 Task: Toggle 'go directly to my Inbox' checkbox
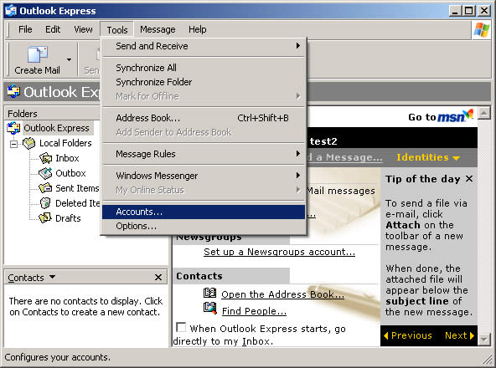click(x=181, y=327)
